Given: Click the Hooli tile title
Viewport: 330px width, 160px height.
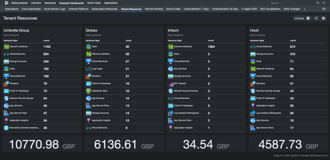Looking at the screenshot, I should (x=254, y=31).
